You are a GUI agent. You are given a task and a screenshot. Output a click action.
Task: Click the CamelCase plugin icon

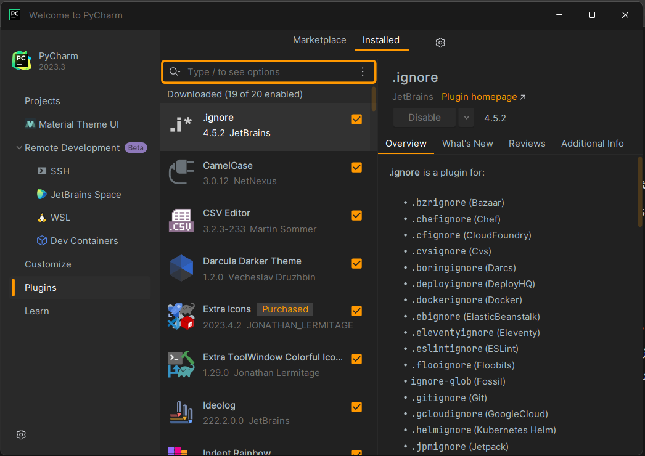[181, 173]
